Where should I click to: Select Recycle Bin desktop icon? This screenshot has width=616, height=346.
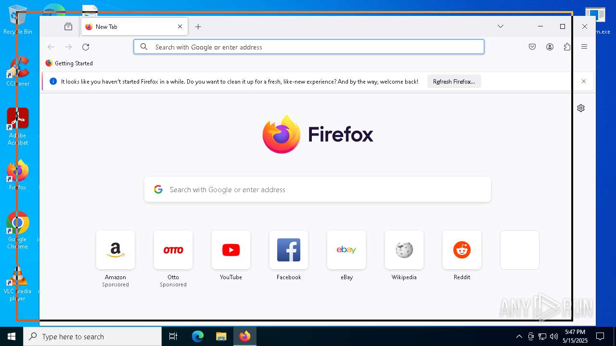[x=18, y=20]
